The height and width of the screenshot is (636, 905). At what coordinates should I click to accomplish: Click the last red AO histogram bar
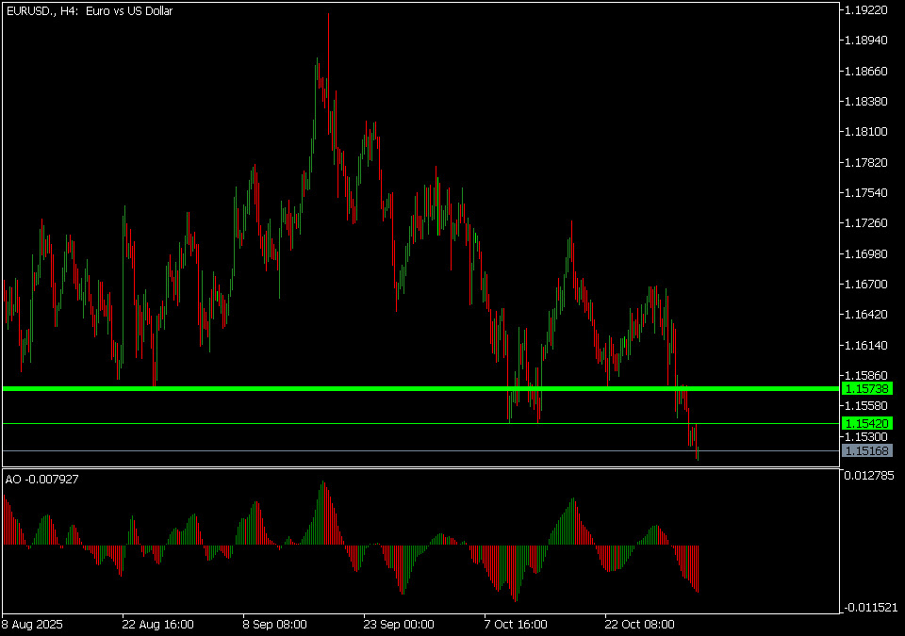pyautogui.click(x=698, y=568)
